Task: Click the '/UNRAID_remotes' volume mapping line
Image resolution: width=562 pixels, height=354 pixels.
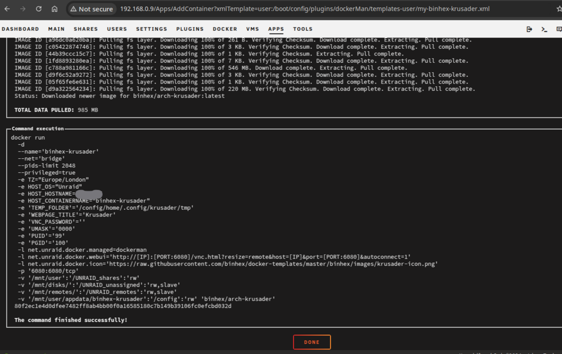Action: [97, 292]
